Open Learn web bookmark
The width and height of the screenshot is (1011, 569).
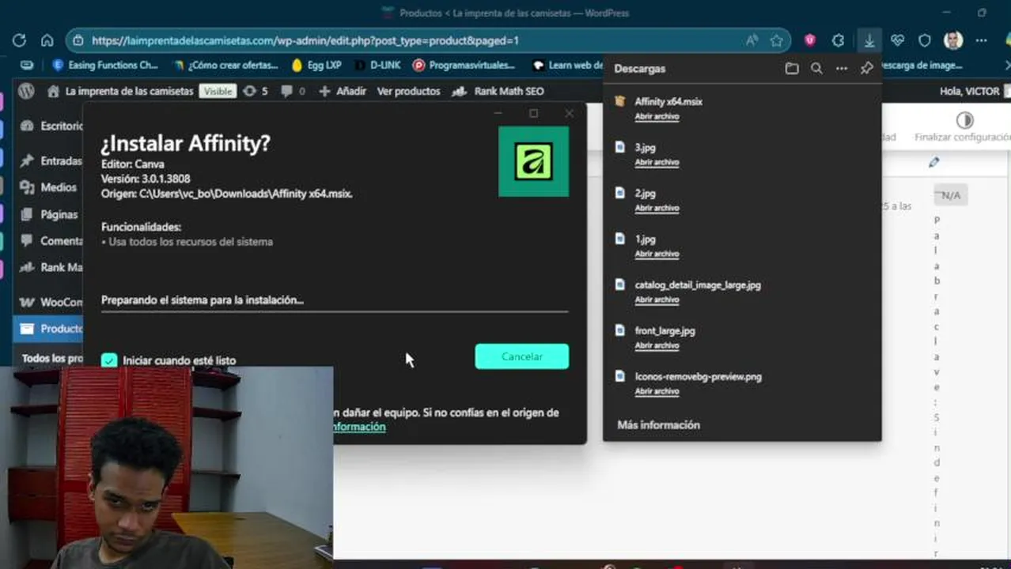pos(567,65)
